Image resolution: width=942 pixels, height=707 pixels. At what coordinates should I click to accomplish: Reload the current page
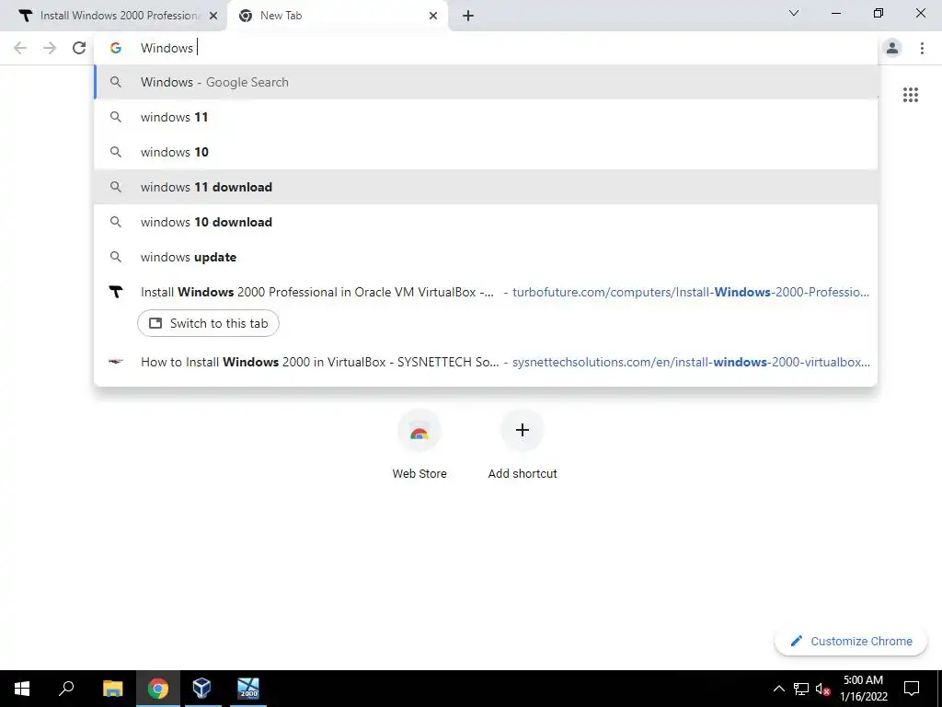pyautogui.click(x=79, y=48)
